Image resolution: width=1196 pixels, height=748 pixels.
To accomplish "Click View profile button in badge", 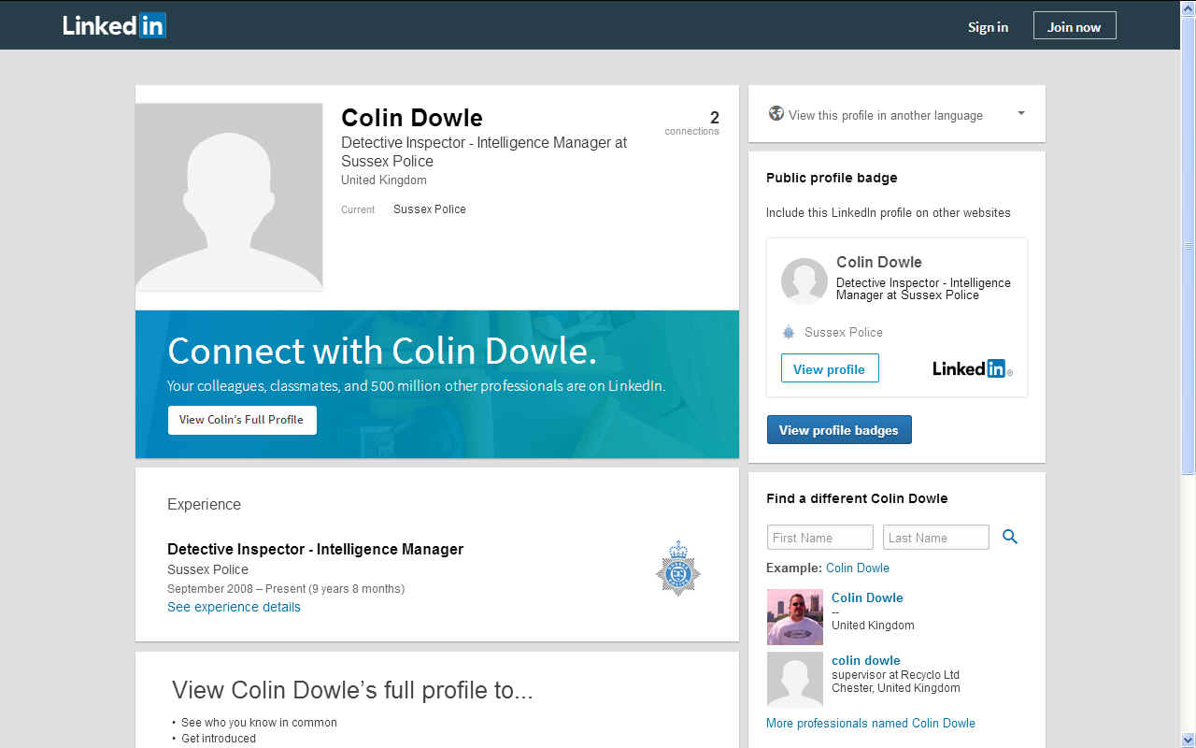I will [830, 368].
